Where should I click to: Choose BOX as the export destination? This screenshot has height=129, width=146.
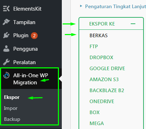[94, 112]
